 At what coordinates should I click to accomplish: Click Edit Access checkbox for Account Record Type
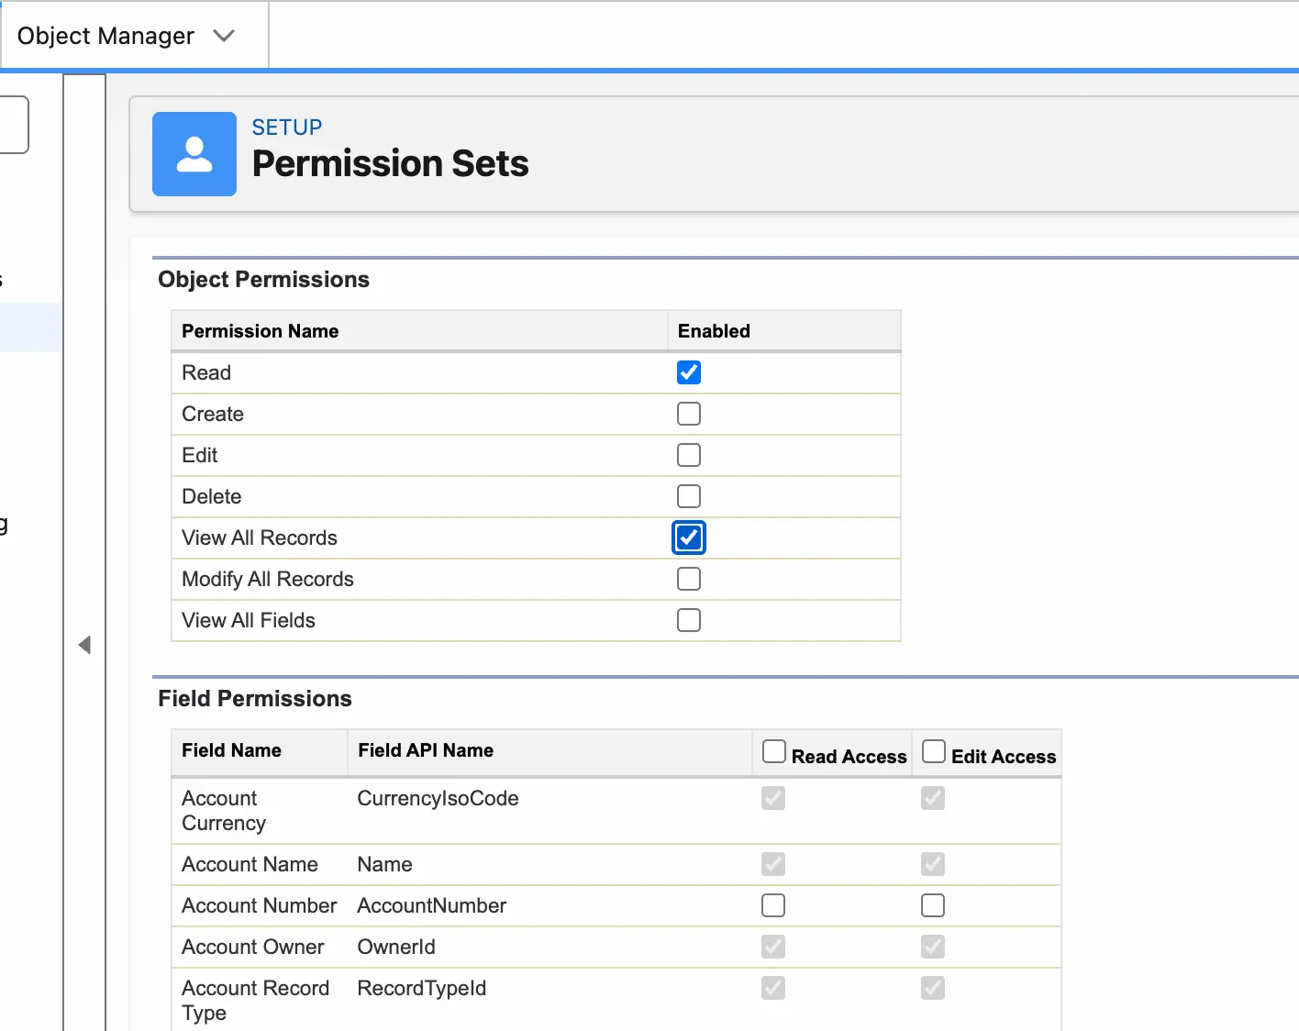[x=933, y=988]
